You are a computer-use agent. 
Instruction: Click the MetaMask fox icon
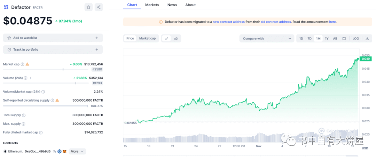pyautogui.click(x=64, y=151)
